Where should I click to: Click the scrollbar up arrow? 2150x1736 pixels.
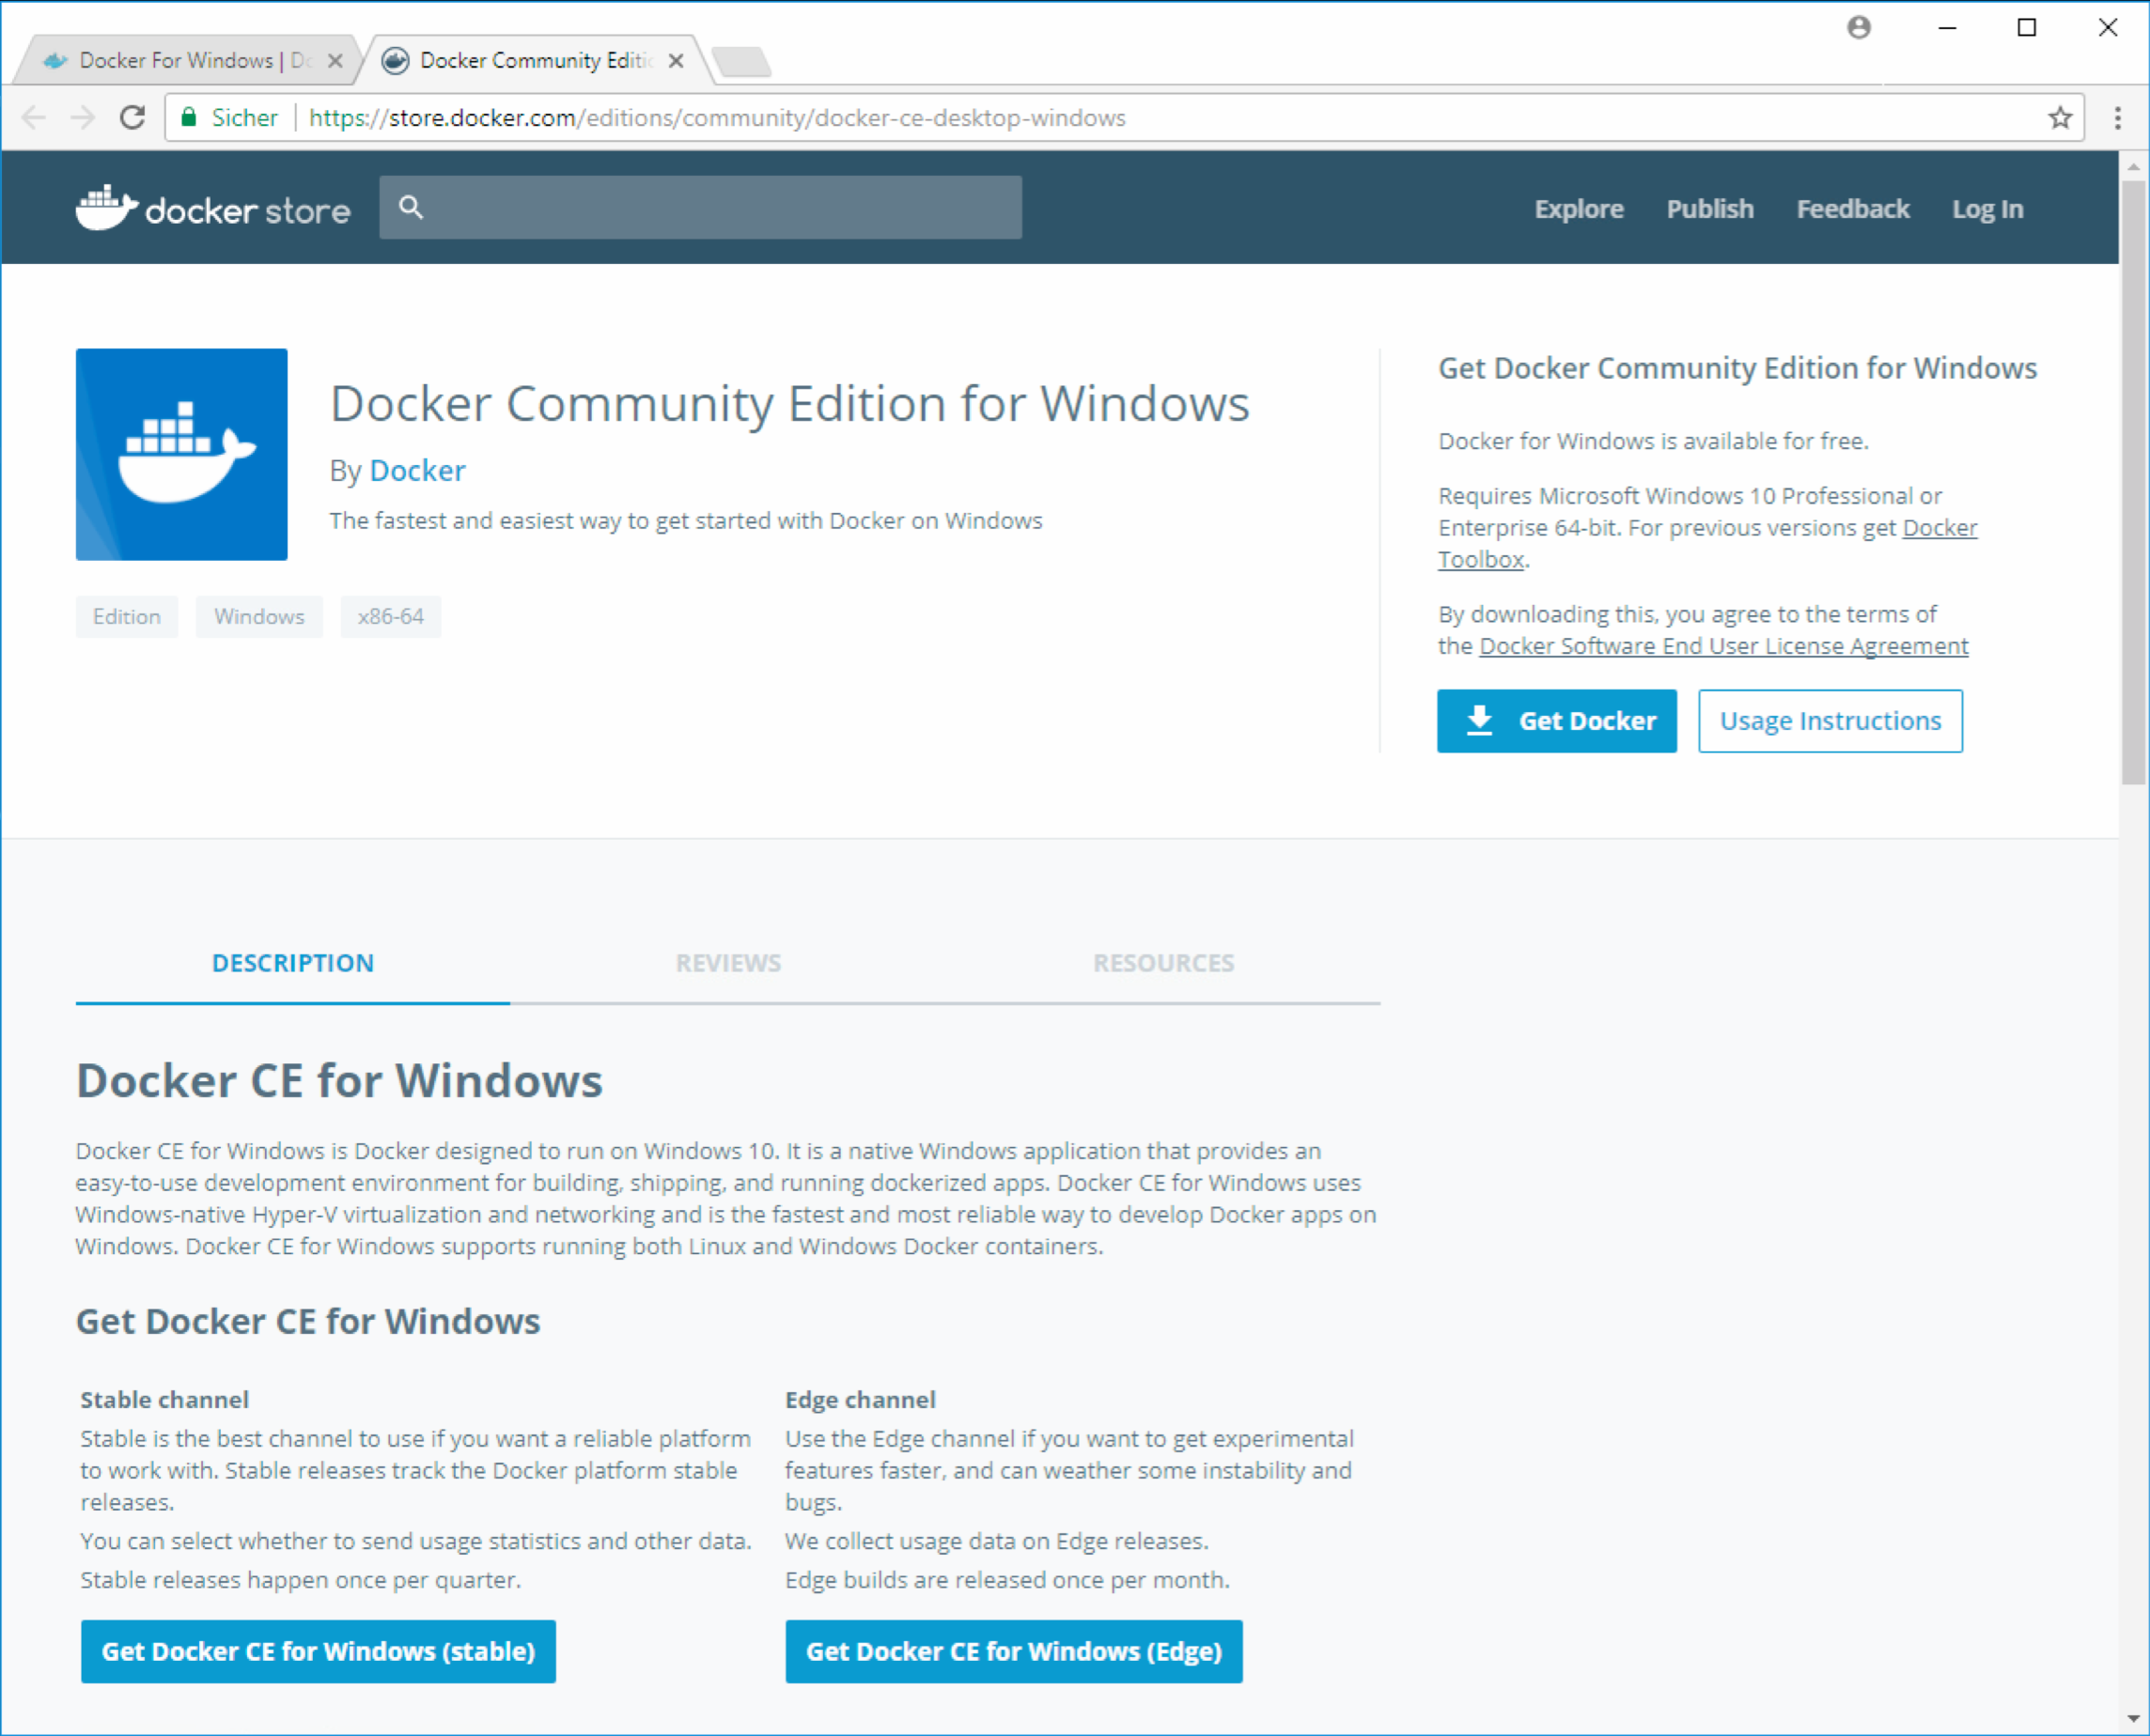click(x=2133, y=166)
